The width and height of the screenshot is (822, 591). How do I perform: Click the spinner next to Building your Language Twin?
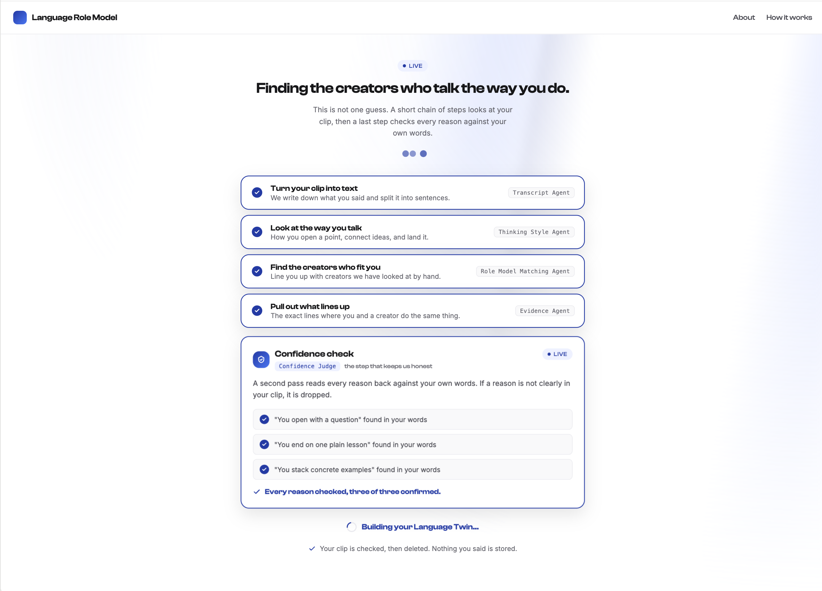[352, 527]
